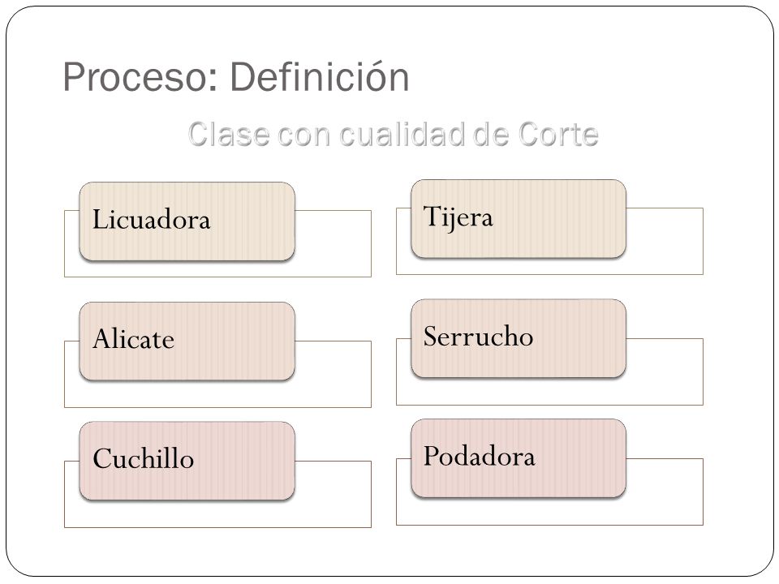The height and width of the screenshot is (584, 779).
Task: Click the word Clase in the subtitle
Action: [x=229, y=134]
